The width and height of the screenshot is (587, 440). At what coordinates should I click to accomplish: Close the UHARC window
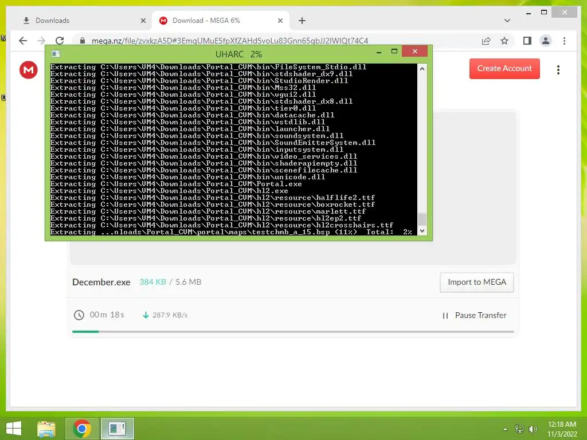415,51
